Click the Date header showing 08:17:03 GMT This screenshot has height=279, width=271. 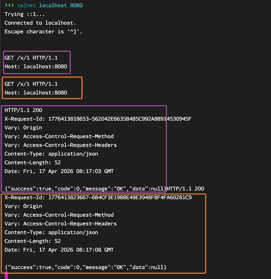click(59, 171)
